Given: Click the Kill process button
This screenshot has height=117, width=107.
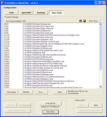Looking at the screenshot, I should click(x=11, y=92).
